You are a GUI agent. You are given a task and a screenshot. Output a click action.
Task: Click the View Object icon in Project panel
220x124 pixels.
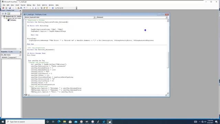pos(5,13)
